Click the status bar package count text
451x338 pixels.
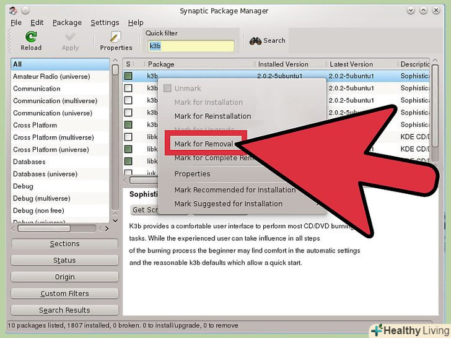[123, 326]
